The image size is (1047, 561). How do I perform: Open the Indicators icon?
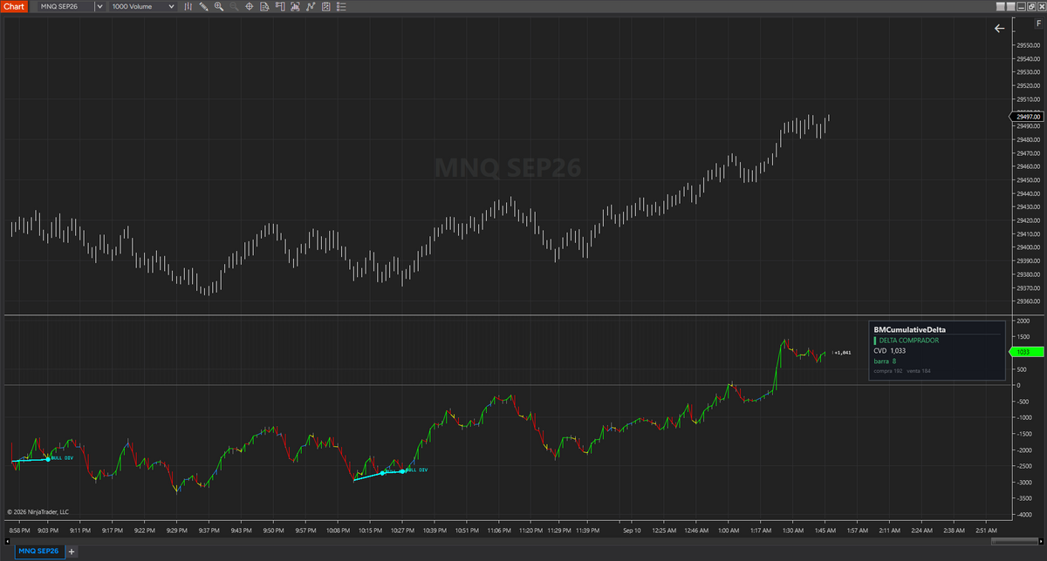click(296, 6)
